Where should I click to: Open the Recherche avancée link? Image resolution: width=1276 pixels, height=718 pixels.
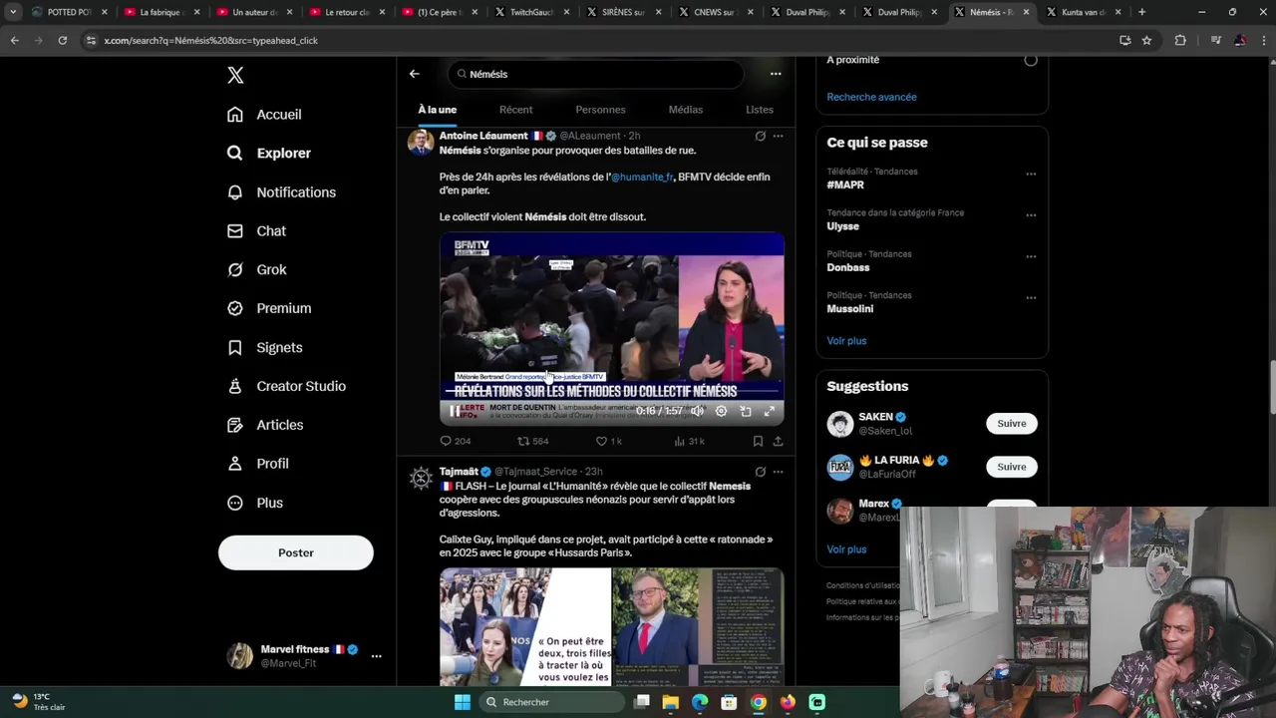pyautogui.click(x=871, y=97)
